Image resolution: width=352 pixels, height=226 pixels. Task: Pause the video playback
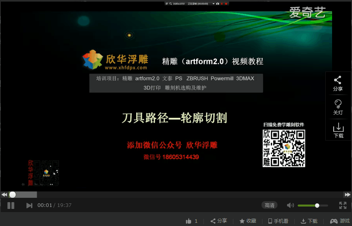tap(11, 205)
